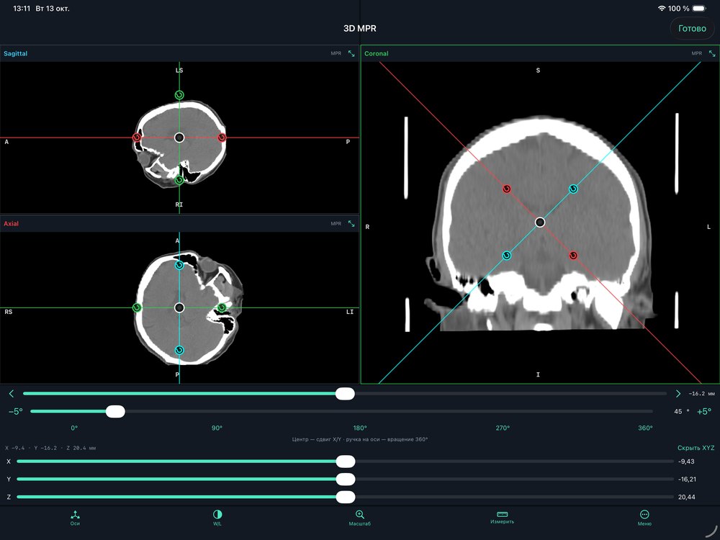Screen dimensions: 720x540
Task: Click the rotation angle slider thumb
Action: click(x=115, y=411)
